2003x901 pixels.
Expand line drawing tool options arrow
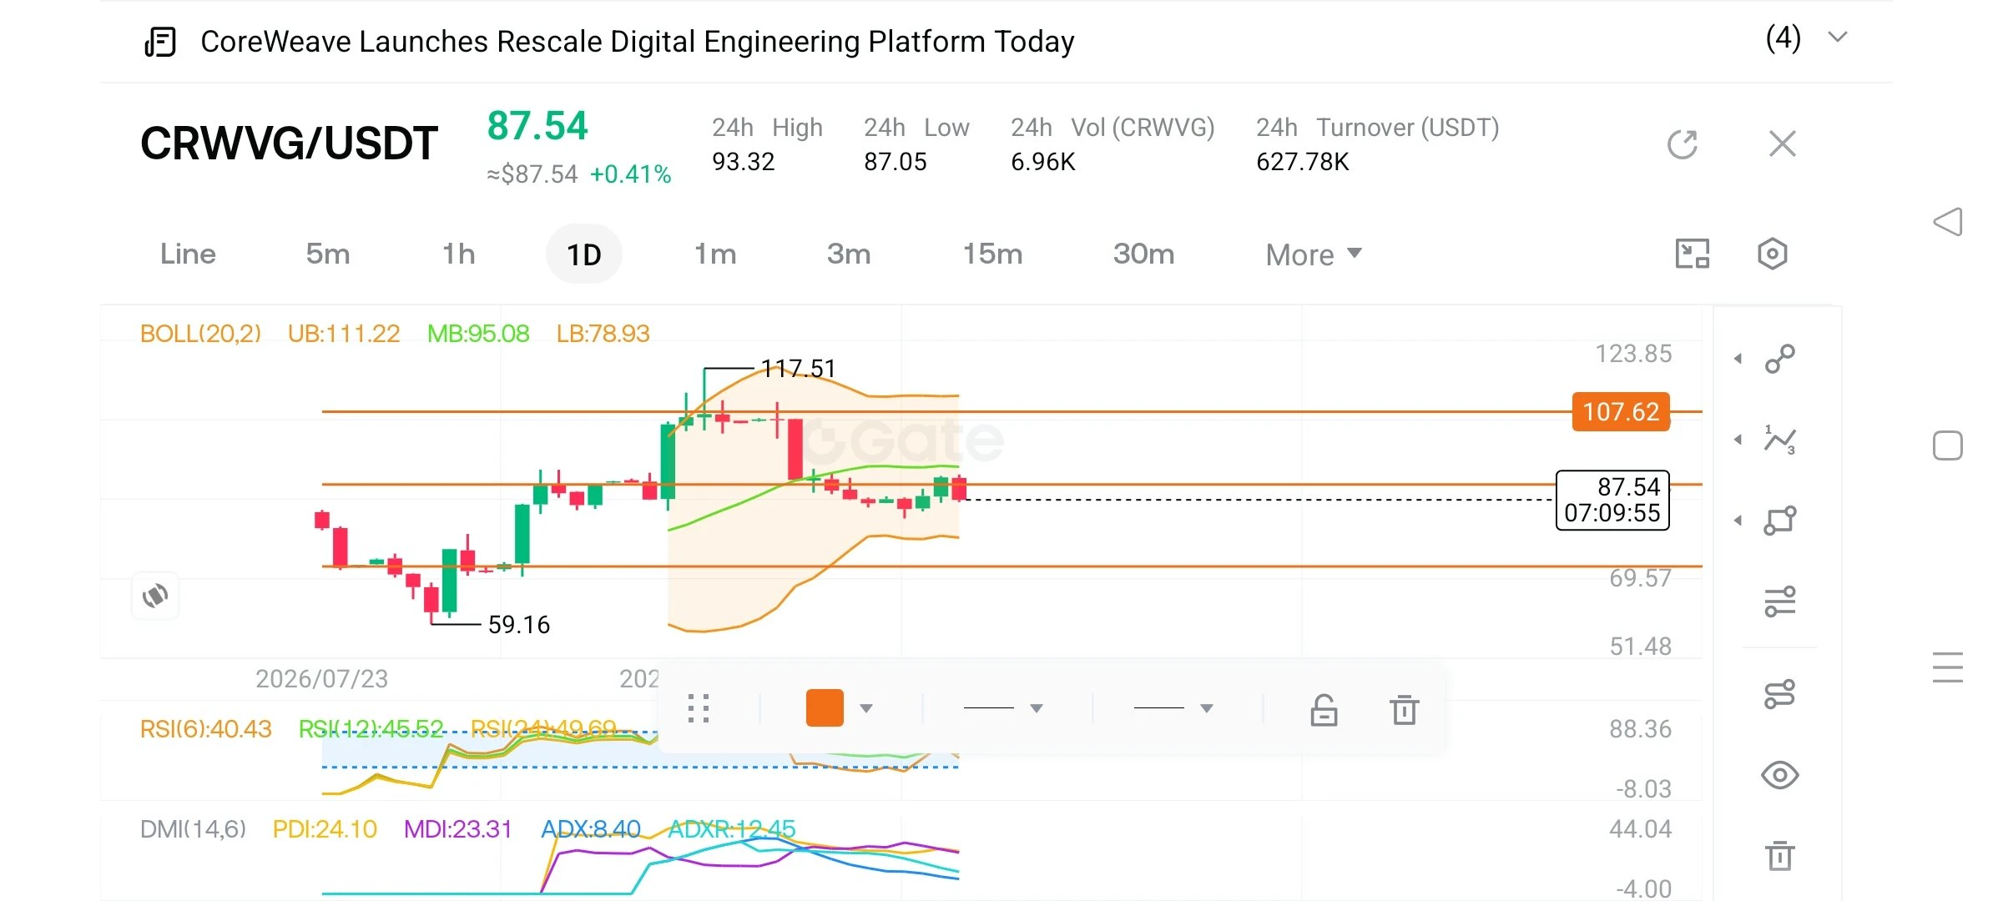click(1738, 359)
